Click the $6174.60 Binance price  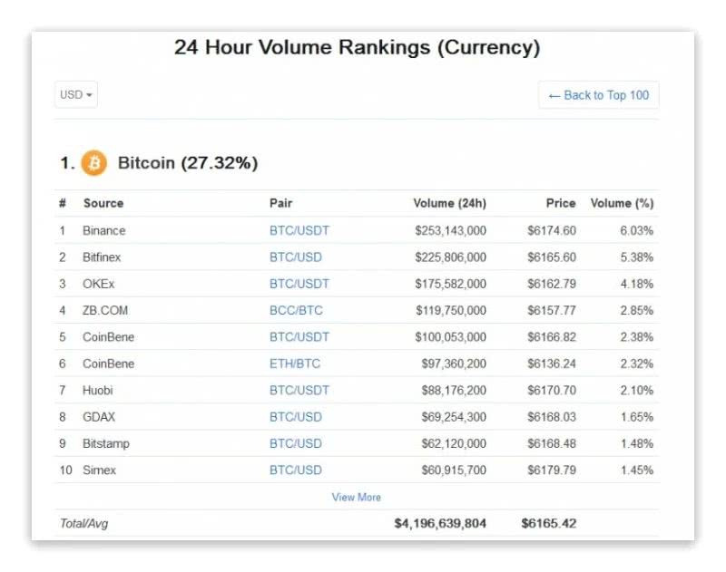[552, 231]
